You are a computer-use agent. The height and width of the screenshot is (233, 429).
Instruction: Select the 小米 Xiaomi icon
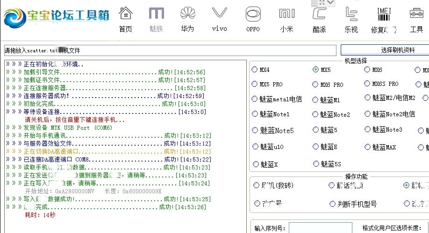[286, 19]
